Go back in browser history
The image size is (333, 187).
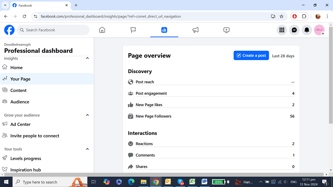click(6, 16)
